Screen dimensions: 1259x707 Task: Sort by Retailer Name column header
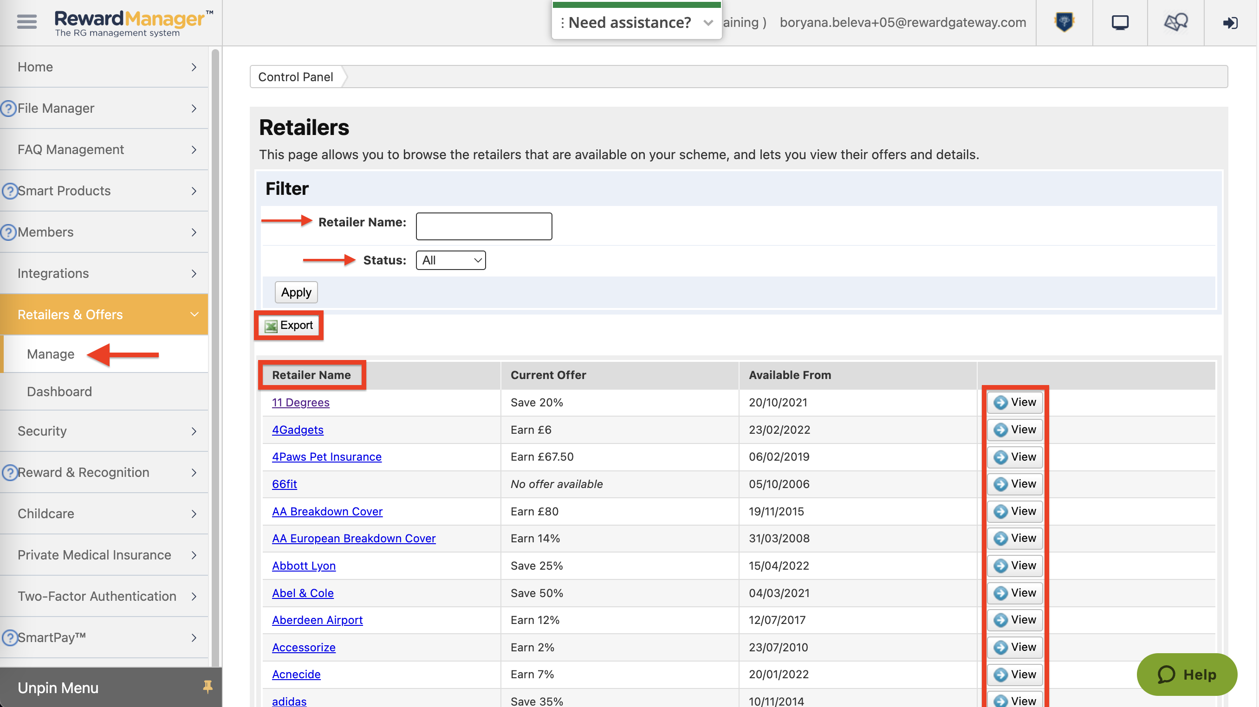coord(312,375)
